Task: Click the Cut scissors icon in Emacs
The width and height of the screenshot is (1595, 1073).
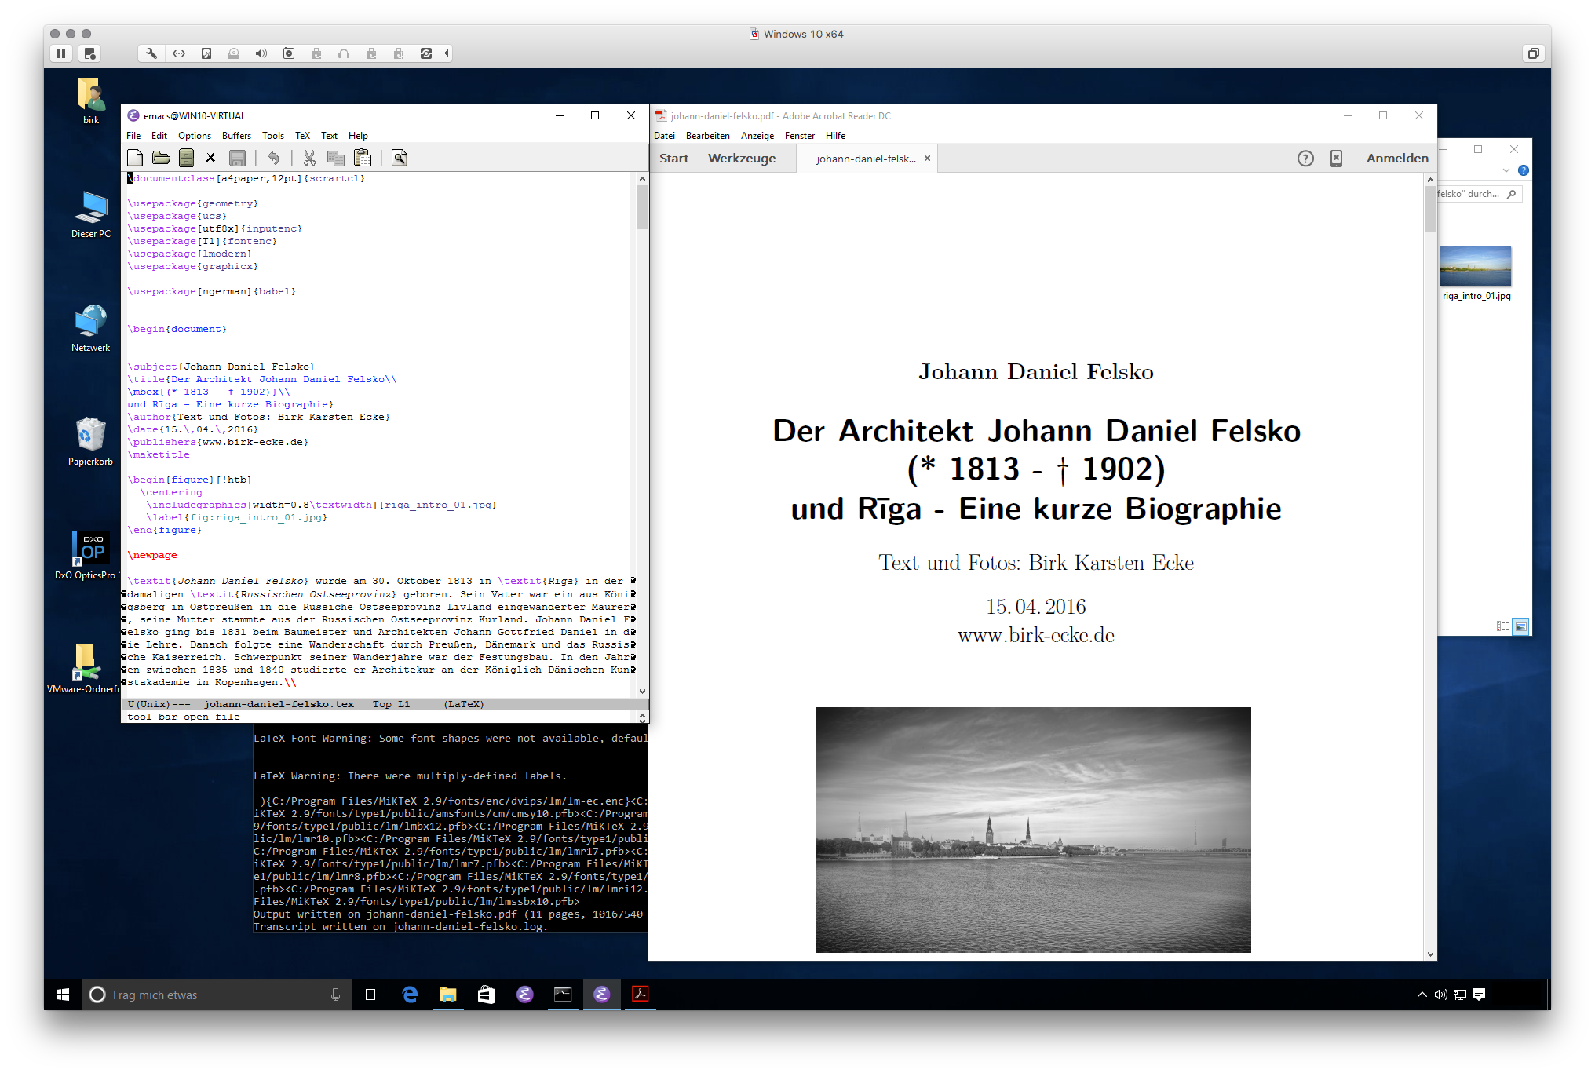Action: (x=309, y=158)
